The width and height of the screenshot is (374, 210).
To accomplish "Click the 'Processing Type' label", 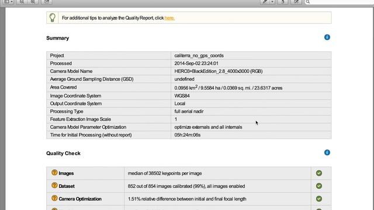I will pos(67,111).
